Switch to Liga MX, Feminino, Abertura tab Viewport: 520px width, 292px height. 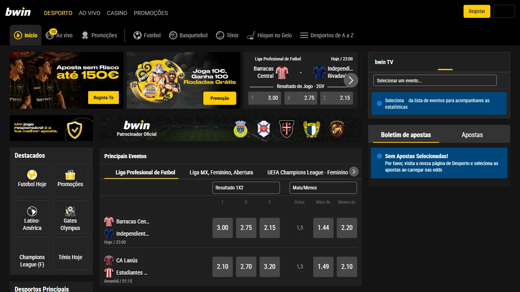pos(221,172)
